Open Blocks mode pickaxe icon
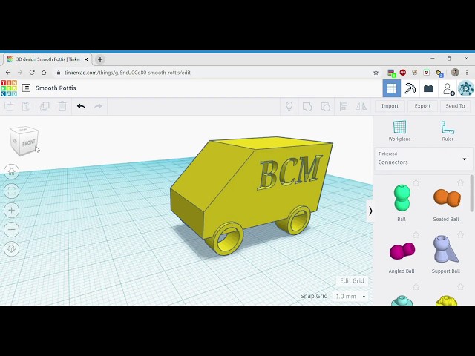Image resolution: width=475 pixels, height=356 pixels. click(410, 88)
